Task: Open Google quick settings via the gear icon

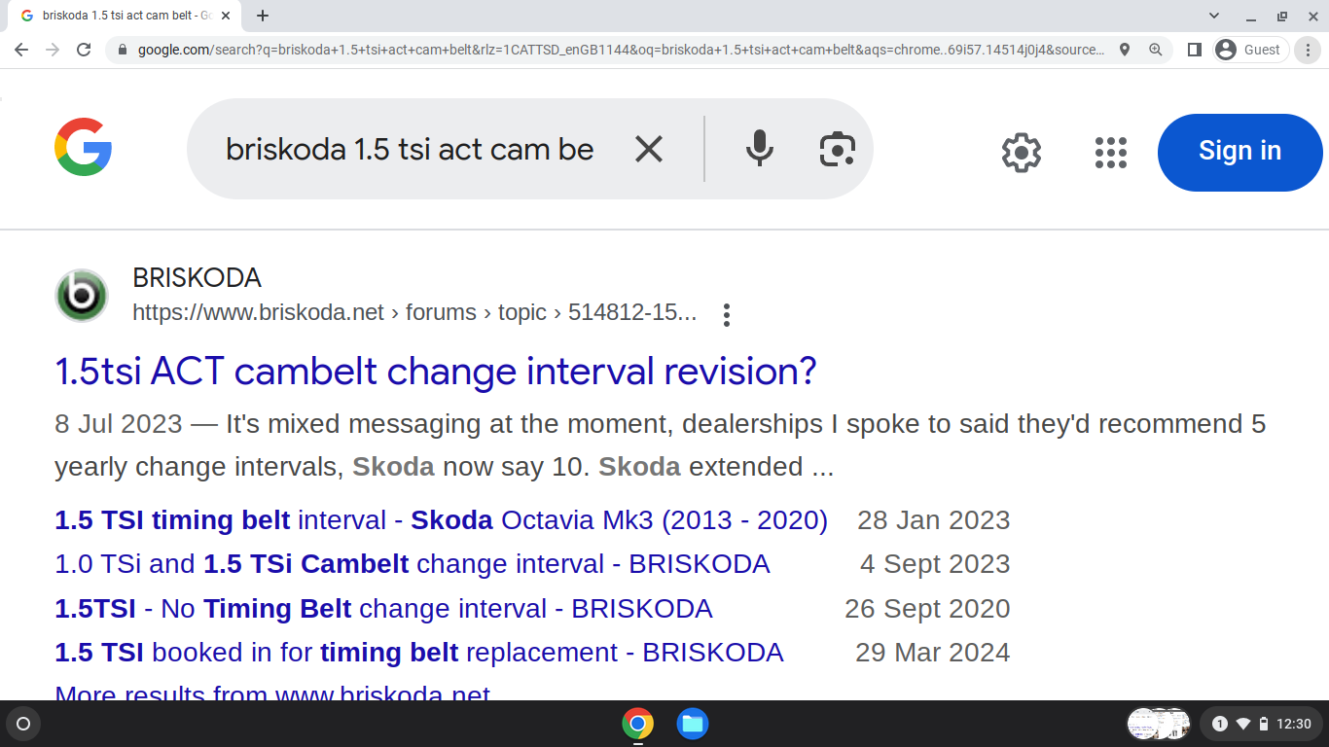Action: 1022,153
